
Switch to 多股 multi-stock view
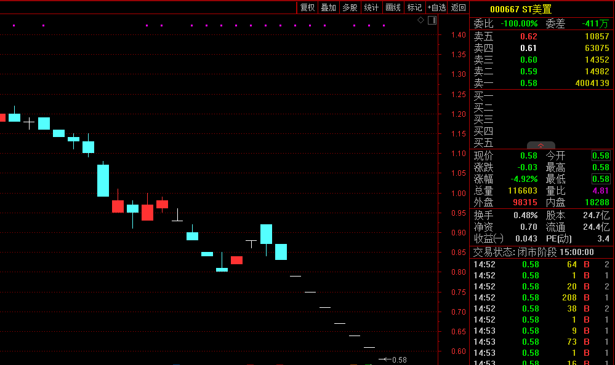pos(350,7)
